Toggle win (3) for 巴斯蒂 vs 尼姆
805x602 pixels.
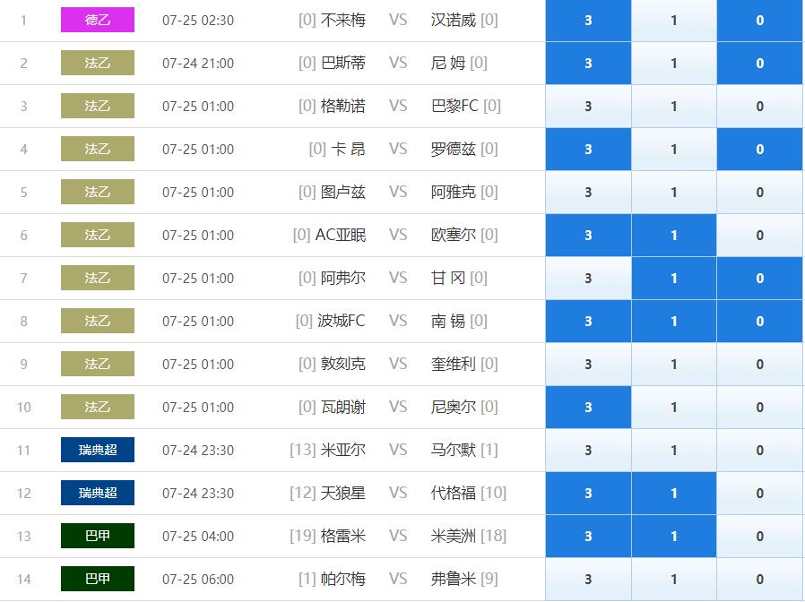click(588, 63)
